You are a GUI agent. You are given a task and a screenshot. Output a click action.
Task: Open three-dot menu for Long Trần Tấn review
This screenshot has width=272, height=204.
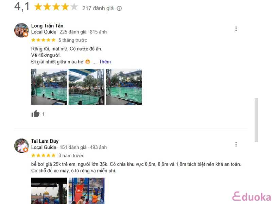(x=236, y=29)
